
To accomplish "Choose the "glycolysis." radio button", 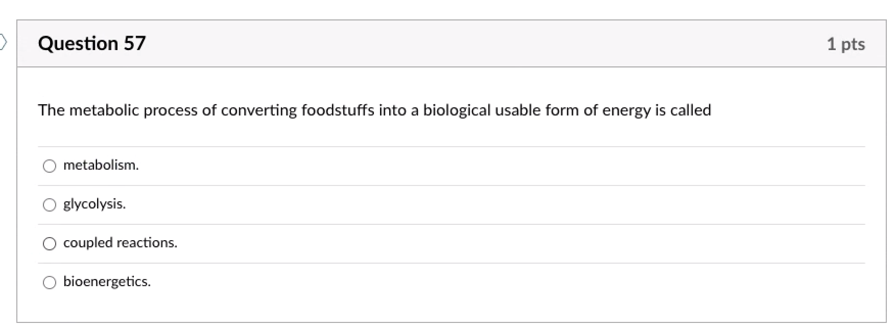I will click(50, 205).
